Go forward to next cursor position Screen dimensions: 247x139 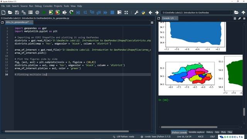click(x=157, y=12)
